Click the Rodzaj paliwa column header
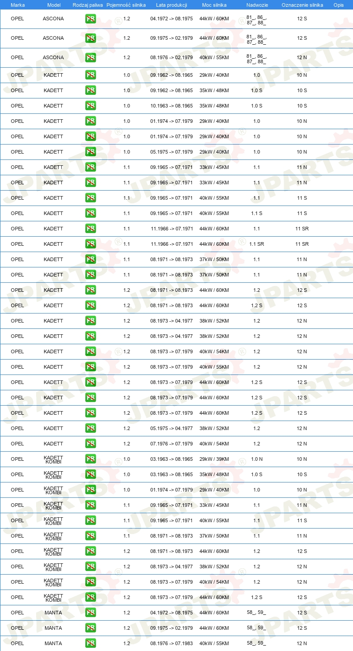The image size is (353, 651). coord(88,5)
